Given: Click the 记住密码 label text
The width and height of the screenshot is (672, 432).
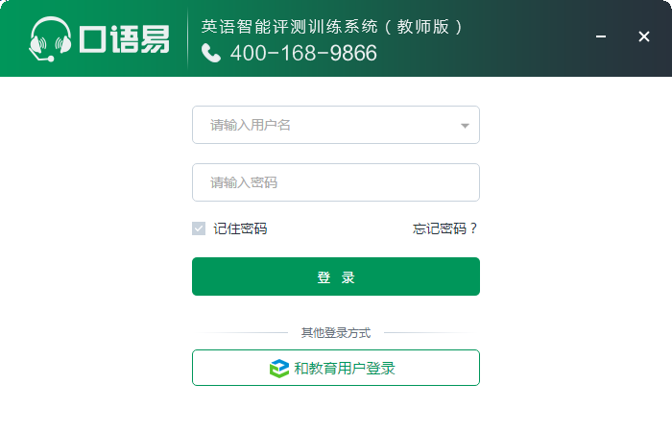Looking at the screenshot, I should pos(240,228).
